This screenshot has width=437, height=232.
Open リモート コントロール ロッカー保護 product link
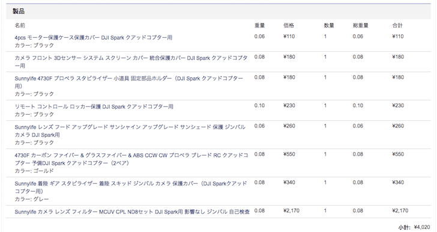(x=94, y=106)
